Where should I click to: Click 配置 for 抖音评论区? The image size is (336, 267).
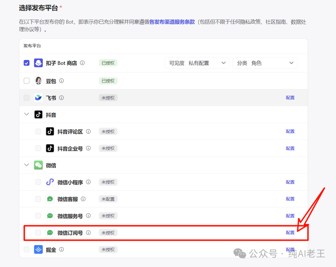point(290,131)
